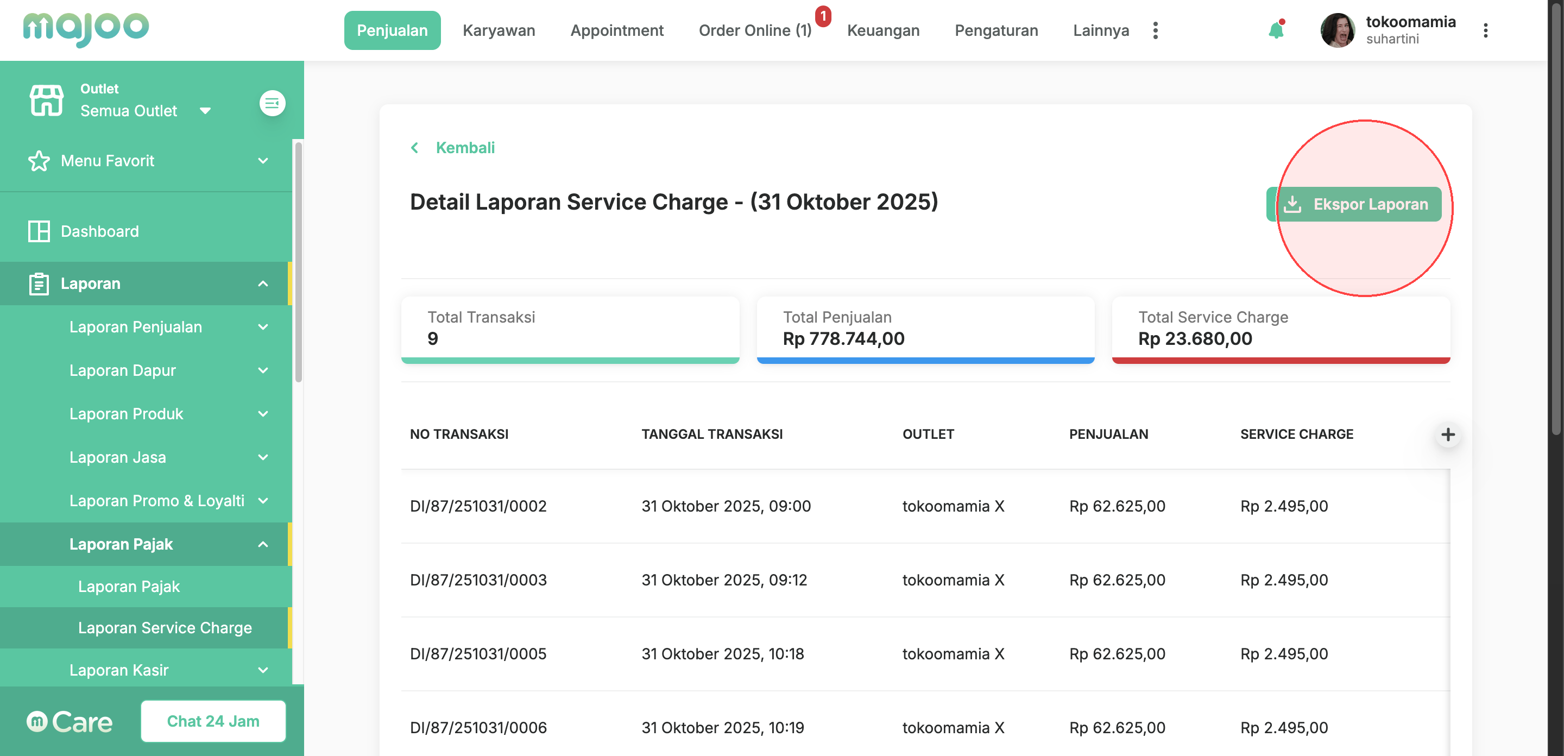Open the three-dot overflow menu after Lainnya
Viewport: 1564px width, 756px height.
click(x=1156, y=30)
